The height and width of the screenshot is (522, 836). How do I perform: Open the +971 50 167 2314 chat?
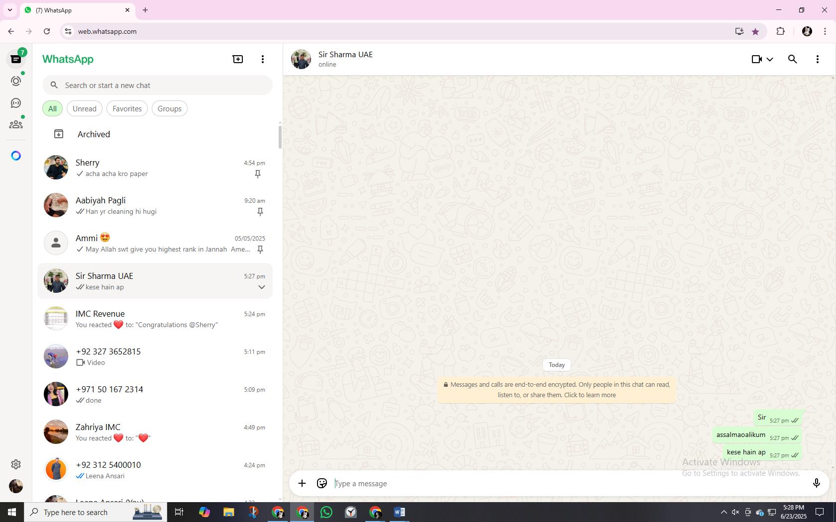(x=155, y=394)
